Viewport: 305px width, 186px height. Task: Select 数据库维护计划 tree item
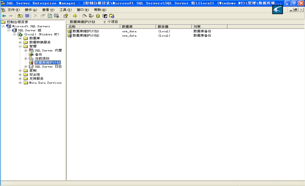click(48, 63)
